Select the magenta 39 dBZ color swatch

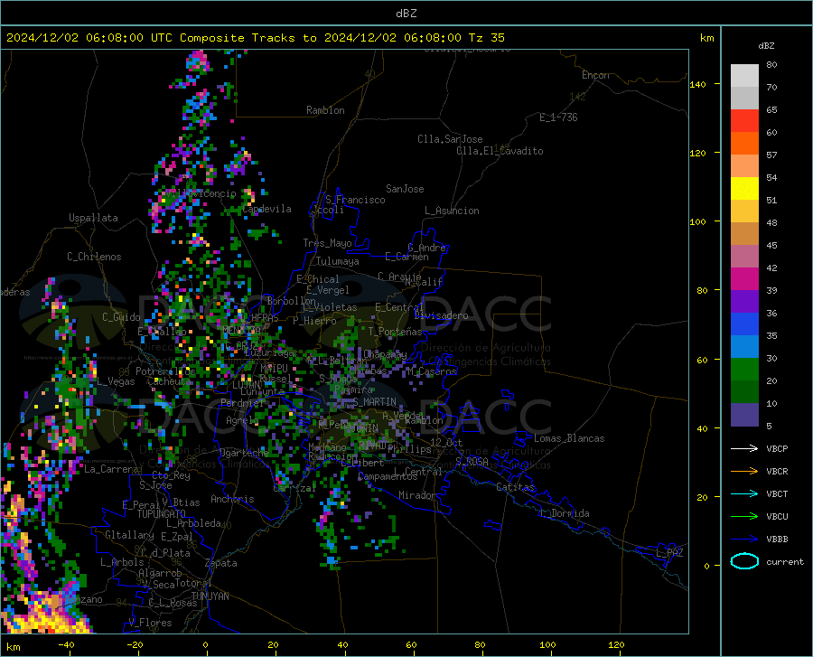pyautogui.click(x=744, y=279)
